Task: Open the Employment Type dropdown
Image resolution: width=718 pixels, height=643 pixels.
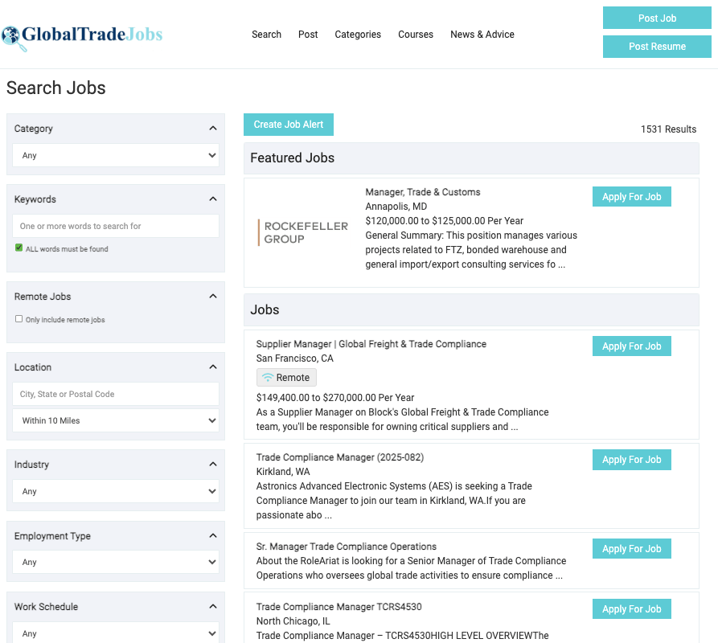Action: click(x=116, y=562)
